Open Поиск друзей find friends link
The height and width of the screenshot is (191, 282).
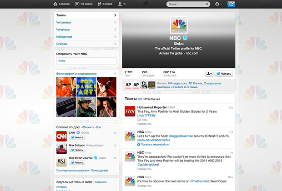click(x=100, y=171)
